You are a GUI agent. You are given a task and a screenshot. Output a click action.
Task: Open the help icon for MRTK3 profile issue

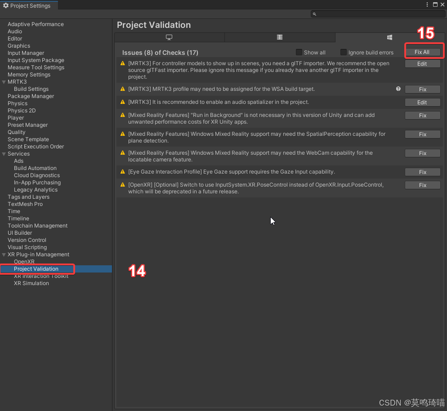coord(398,89)
